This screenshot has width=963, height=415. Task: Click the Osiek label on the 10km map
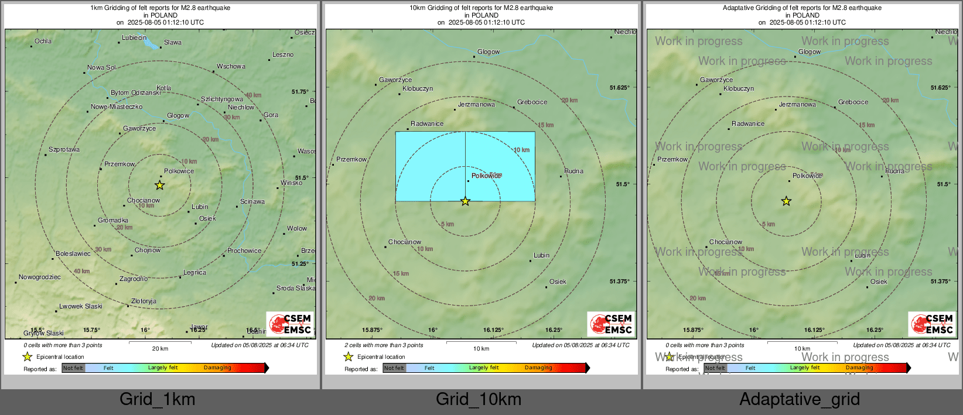(558, 282)
